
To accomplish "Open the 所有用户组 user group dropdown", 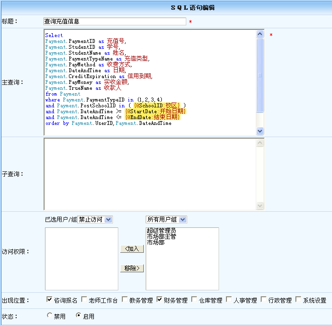I will (x=166, y=220).
